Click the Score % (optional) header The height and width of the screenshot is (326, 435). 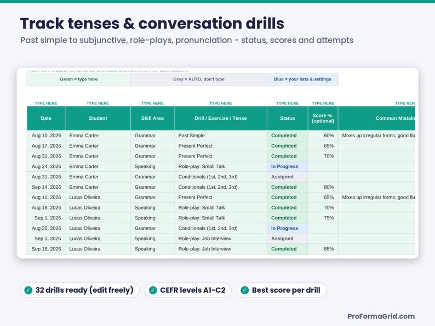pos(323,118)
